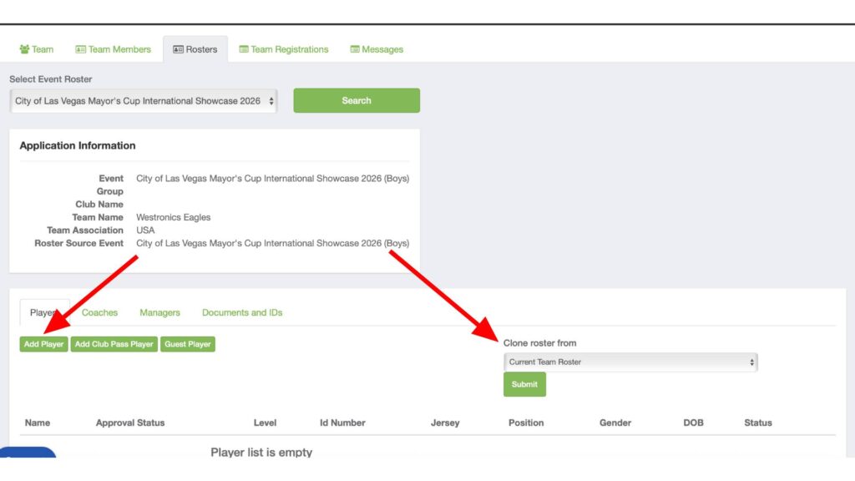
Task: Click the Guest Player button
Action: coord(188,344)
